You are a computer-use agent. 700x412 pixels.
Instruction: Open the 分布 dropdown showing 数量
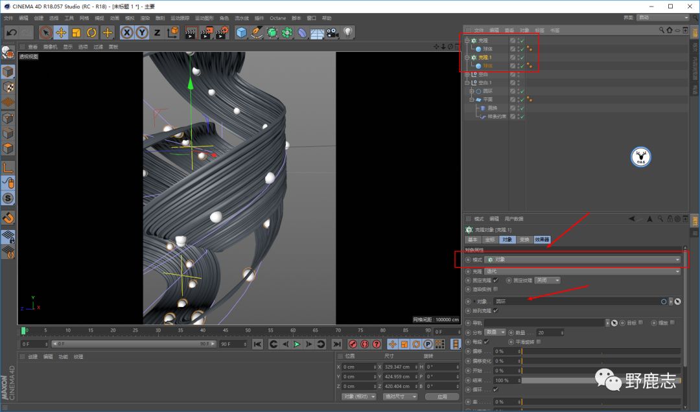[x=495, y=332]
